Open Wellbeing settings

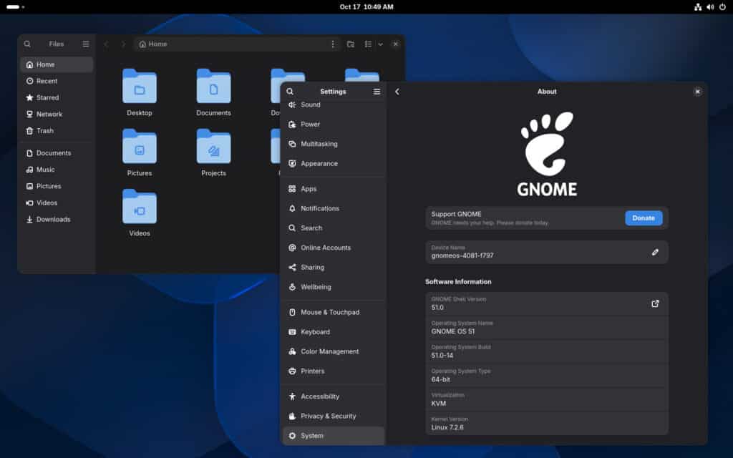point(334,287)
